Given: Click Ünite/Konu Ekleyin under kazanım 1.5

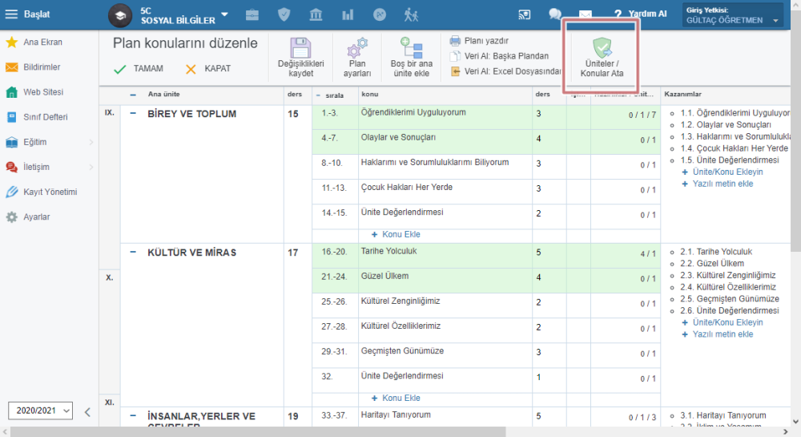Looking at the screenshot, I should pyautogui.click(x=723, y=172).
